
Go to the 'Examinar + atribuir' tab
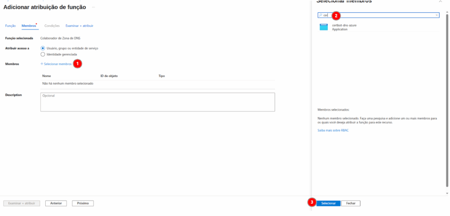click(x=79, y=26)
